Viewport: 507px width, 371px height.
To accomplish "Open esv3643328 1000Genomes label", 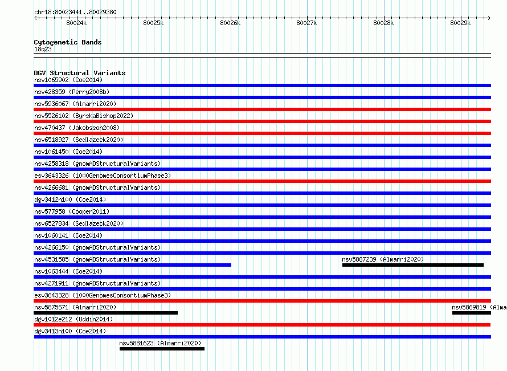I will coord(103,295).
